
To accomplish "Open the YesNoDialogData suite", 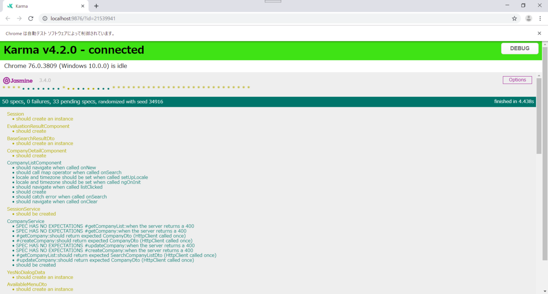I will (x=26, y=273).
